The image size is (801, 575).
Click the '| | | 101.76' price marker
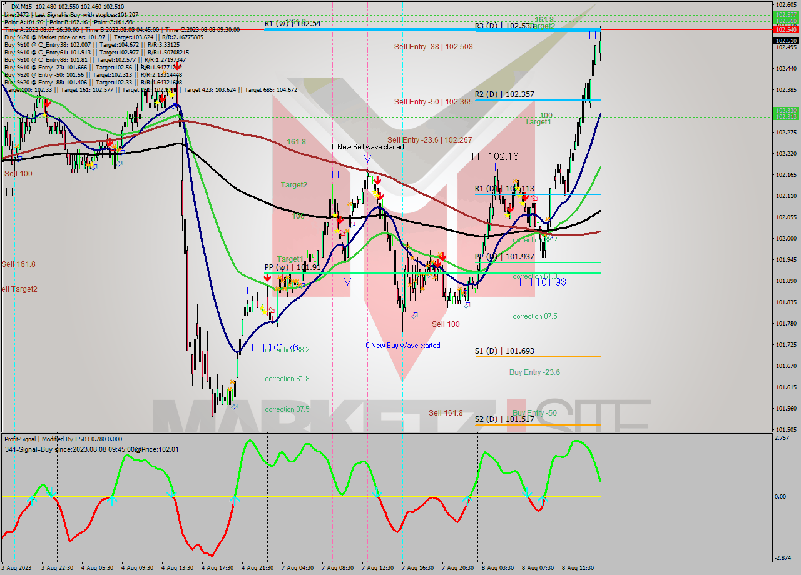coord(275,347)
